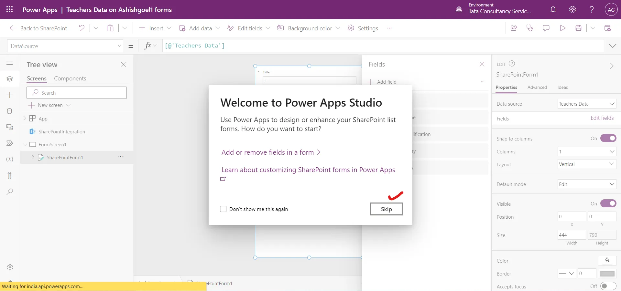Save the app
The width and height of the screenshot is (621, 291).
[579, 28]
